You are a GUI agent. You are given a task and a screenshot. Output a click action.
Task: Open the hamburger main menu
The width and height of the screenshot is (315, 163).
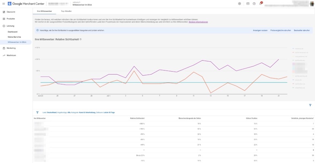[4, 4]
